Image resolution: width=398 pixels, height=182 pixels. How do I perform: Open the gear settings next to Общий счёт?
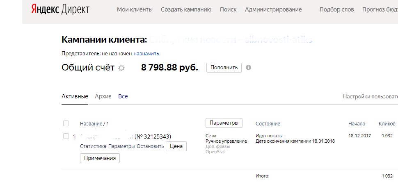coord(121,68)
